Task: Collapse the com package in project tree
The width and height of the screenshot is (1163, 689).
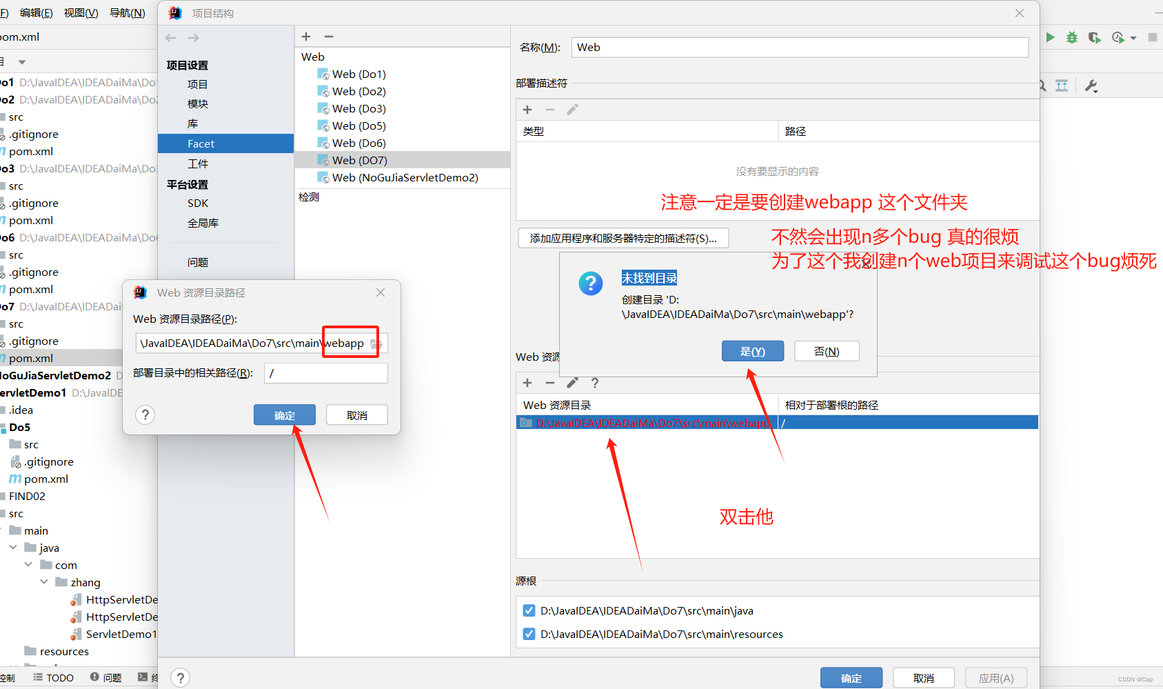Action: coord(28,565)
